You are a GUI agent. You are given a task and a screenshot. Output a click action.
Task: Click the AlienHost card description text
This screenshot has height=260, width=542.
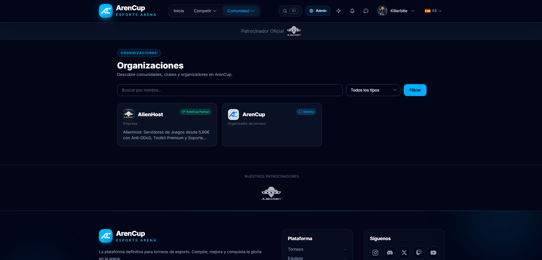pos(166,135)
